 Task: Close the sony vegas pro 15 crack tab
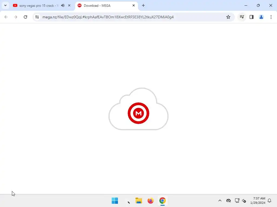[69, 5]
